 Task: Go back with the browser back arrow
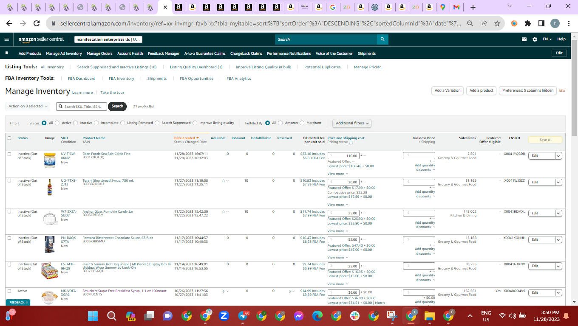[9, 24]
